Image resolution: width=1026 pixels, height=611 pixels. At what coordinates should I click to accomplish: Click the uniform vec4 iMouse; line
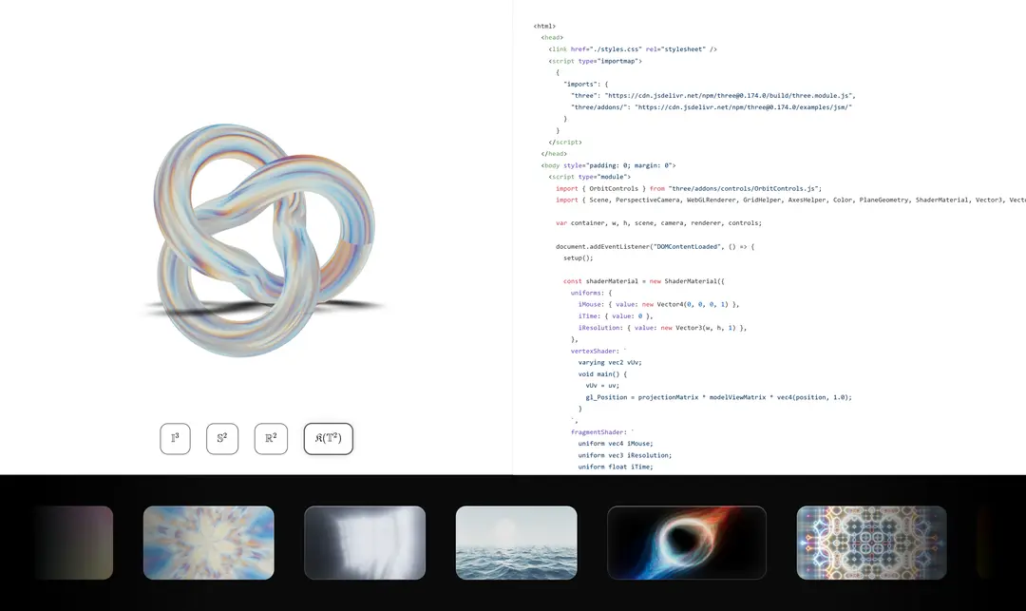(x=616, y=444)
